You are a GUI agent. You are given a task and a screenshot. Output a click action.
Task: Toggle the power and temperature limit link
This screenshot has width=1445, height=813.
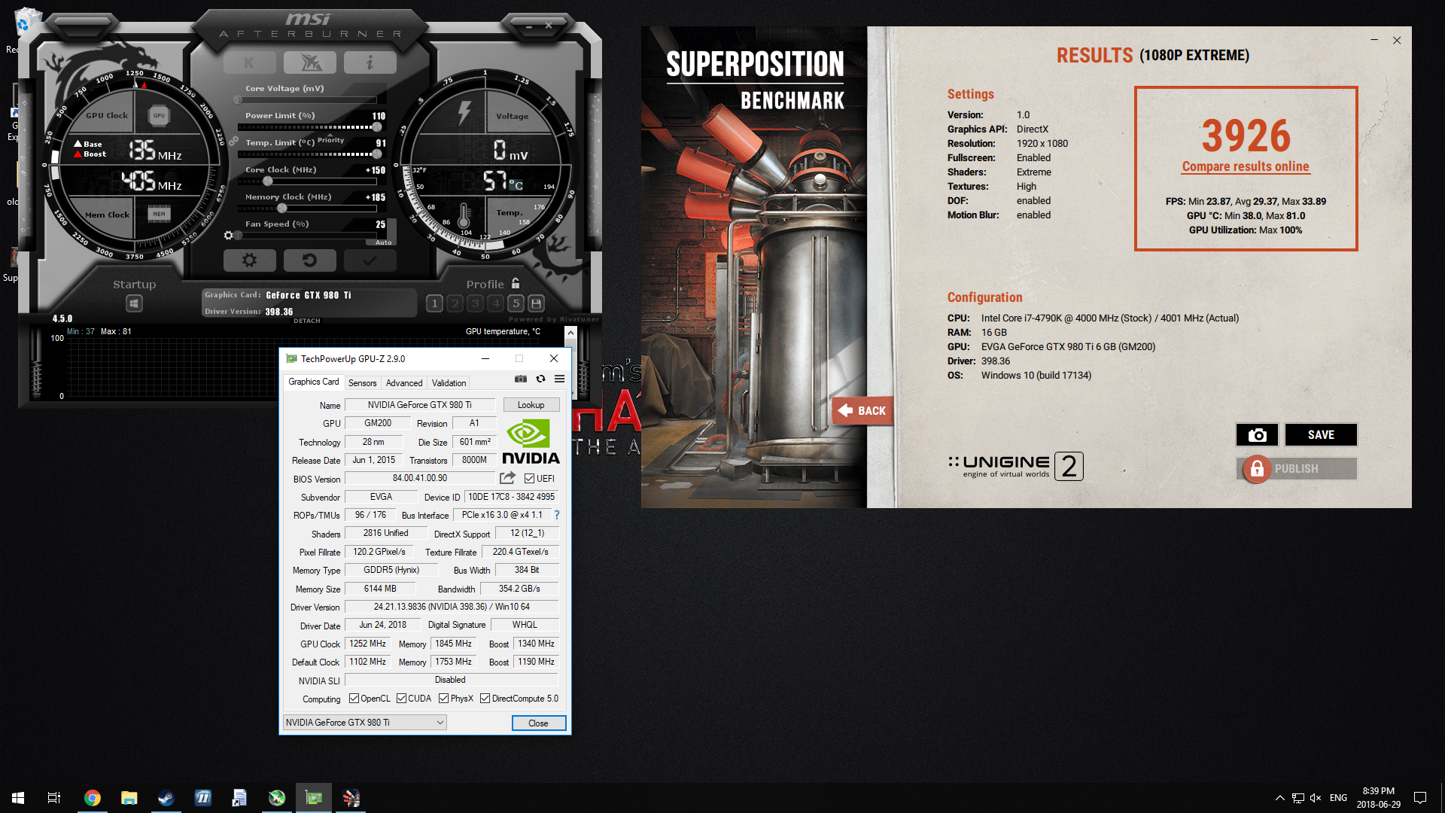[233, 141]
